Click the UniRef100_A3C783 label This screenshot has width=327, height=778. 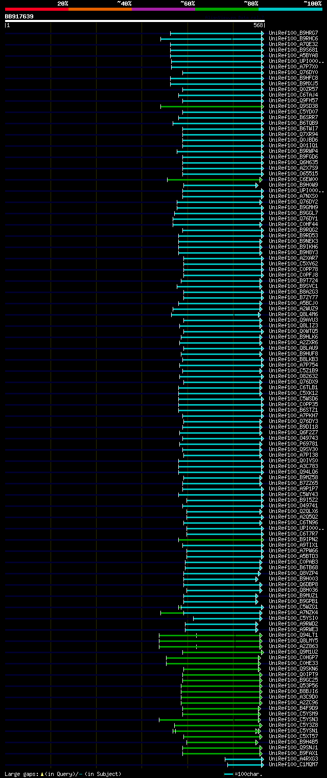[293, 466]
